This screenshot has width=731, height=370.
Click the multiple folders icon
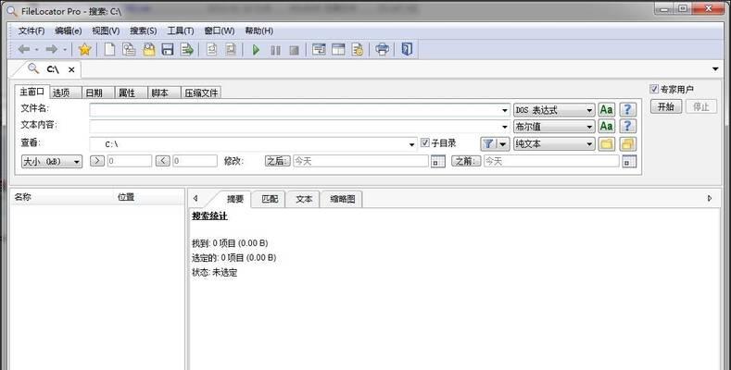tap(627, 143)
